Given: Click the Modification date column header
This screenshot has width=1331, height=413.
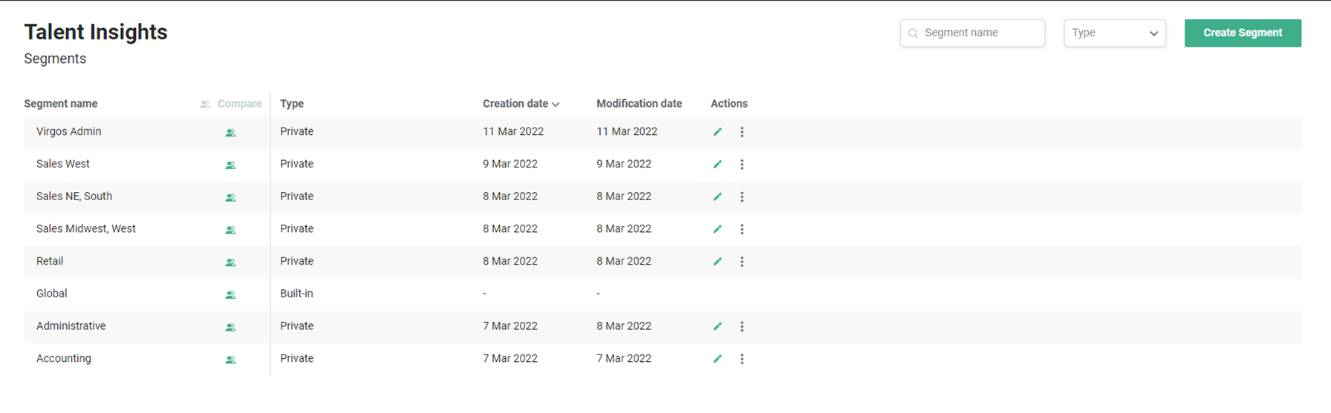Looking at the screenshot, I should pyautogui.click(x=639, y=104).
